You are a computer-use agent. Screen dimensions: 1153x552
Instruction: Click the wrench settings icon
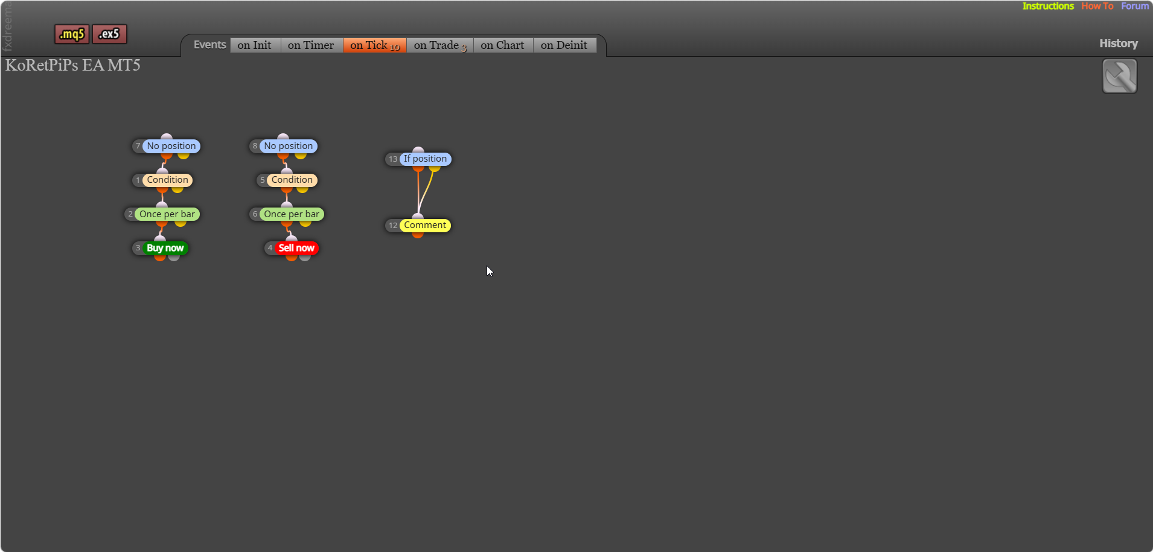click(x=1120, y=76)
